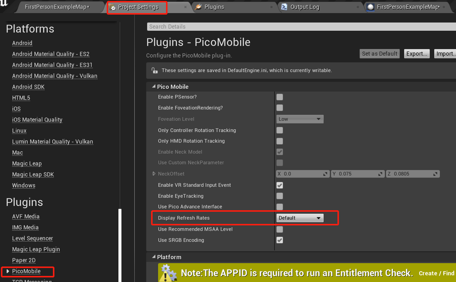This screenshot has width=456, height=282.
Task: Open Lumin Material Quality - Vulkan
Action: click(x=52, y=142)
